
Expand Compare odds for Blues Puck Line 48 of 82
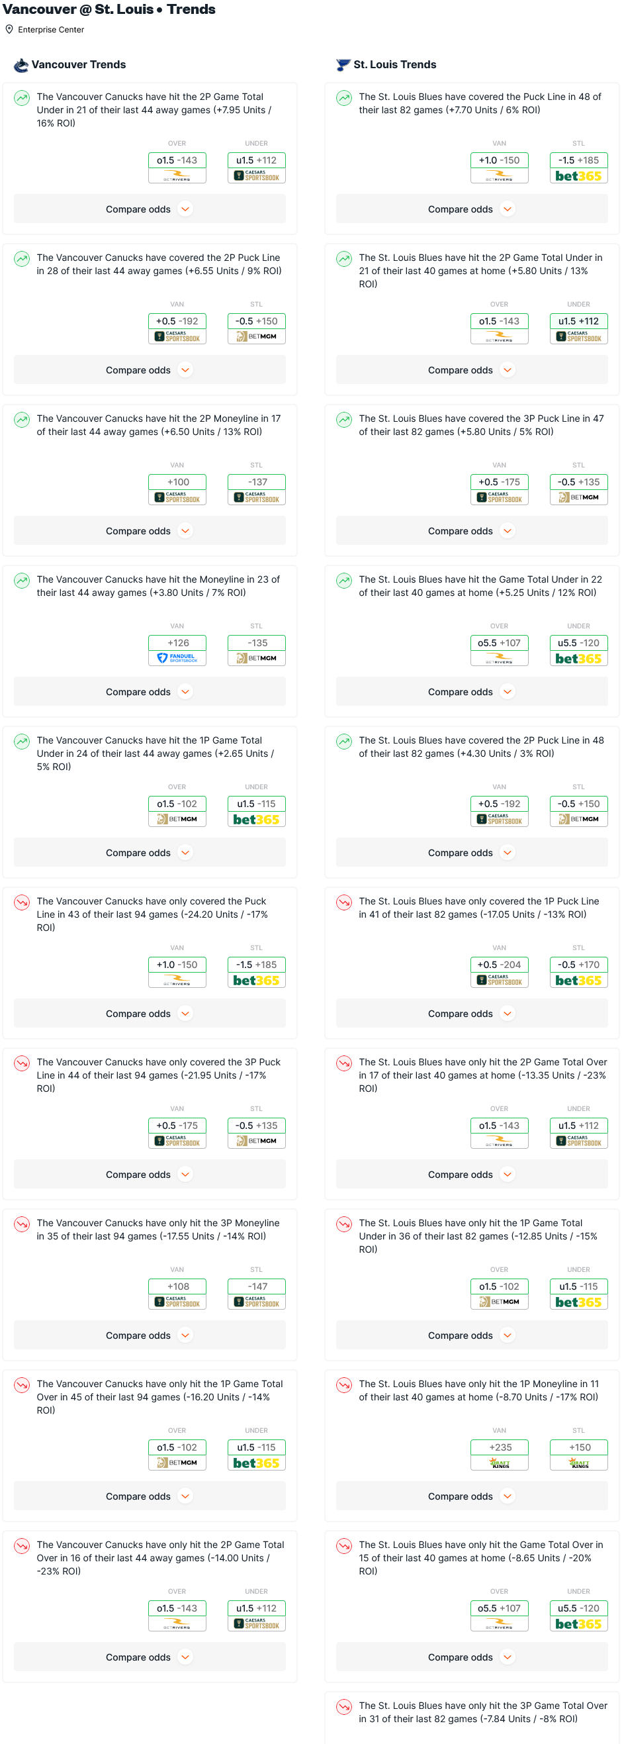(472, 209)
